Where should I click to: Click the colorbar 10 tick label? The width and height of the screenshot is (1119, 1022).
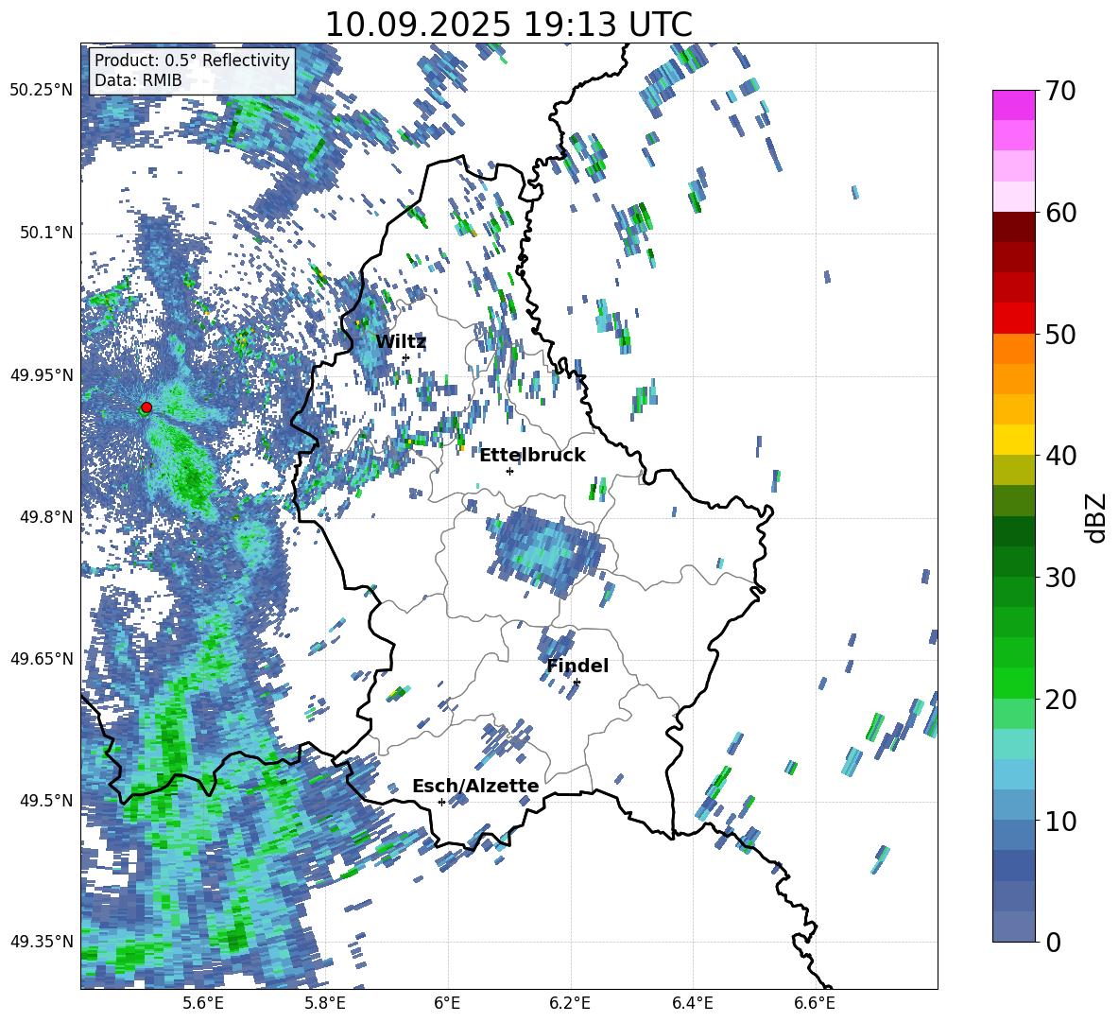coord(1061,821)
